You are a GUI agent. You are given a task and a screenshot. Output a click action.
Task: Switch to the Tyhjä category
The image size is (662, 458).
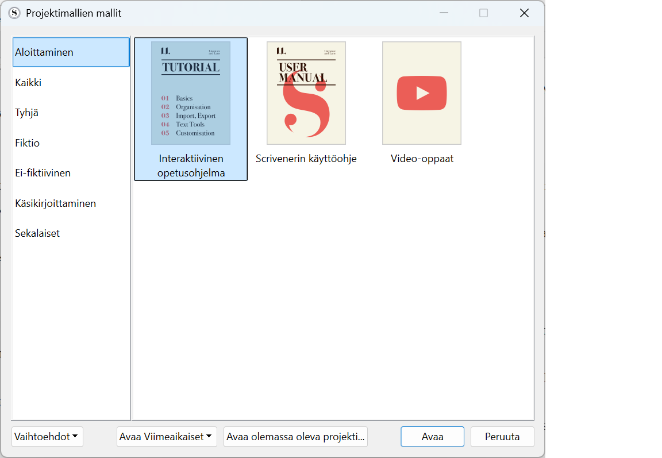point(71,113)
